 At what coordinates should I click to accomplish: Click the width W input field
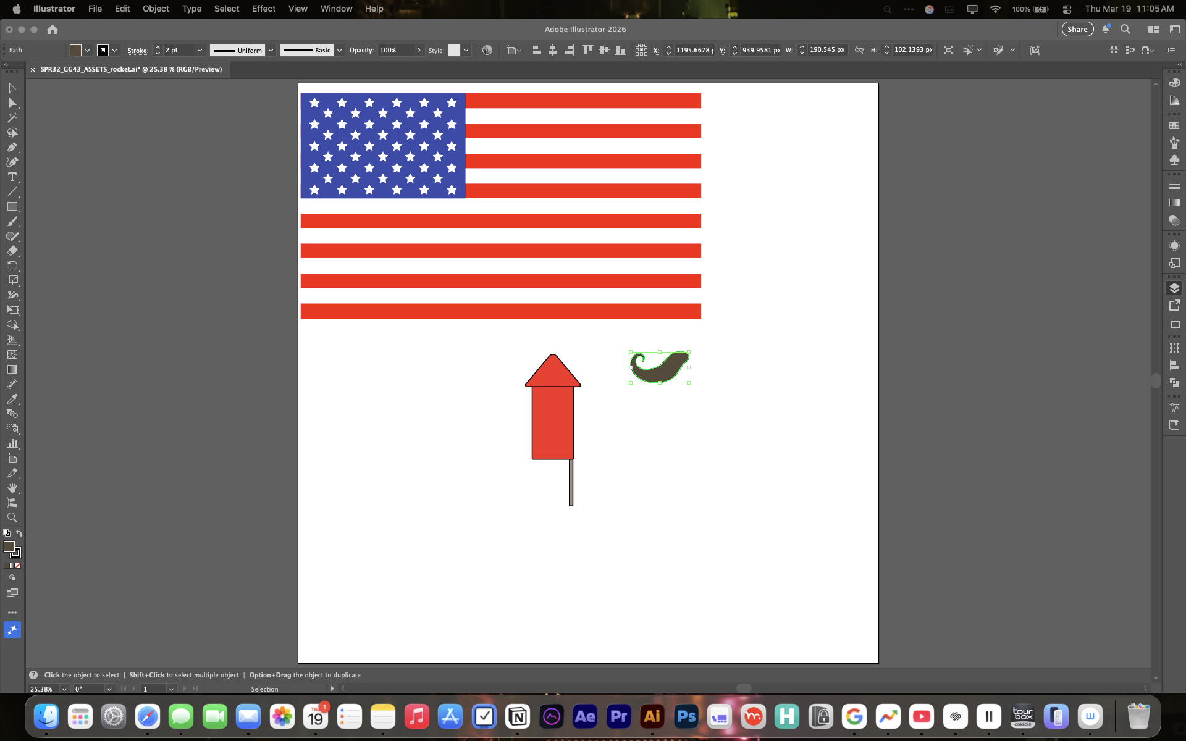[828, 50]
